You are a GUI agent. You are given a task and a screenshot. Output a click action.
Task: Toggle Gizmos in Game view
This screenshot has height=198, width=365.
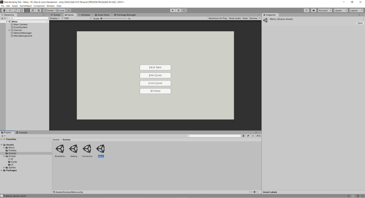[253, 18]
